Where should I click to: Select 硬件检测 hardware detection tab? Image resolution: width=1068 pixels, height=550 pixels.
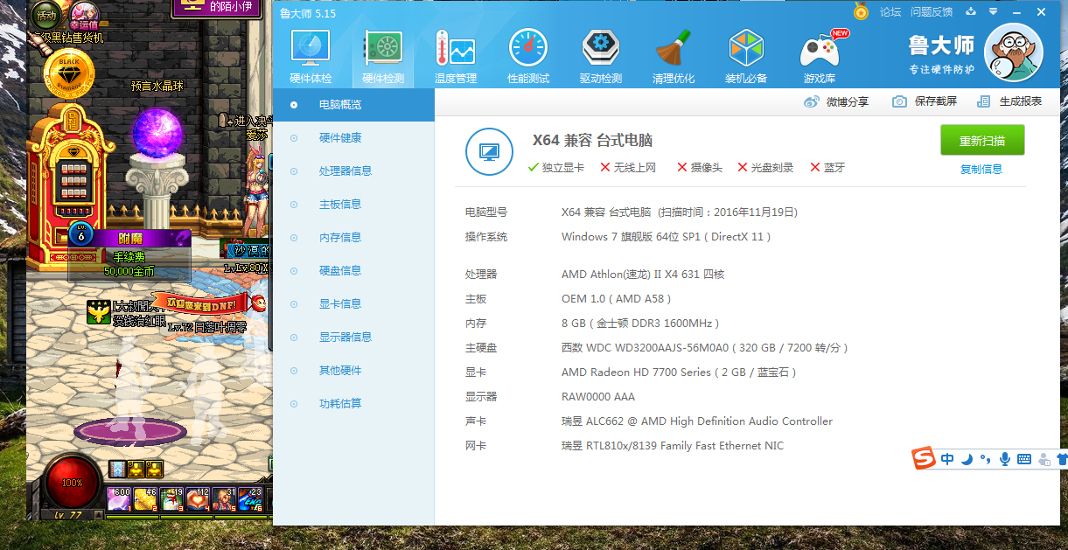383,57
